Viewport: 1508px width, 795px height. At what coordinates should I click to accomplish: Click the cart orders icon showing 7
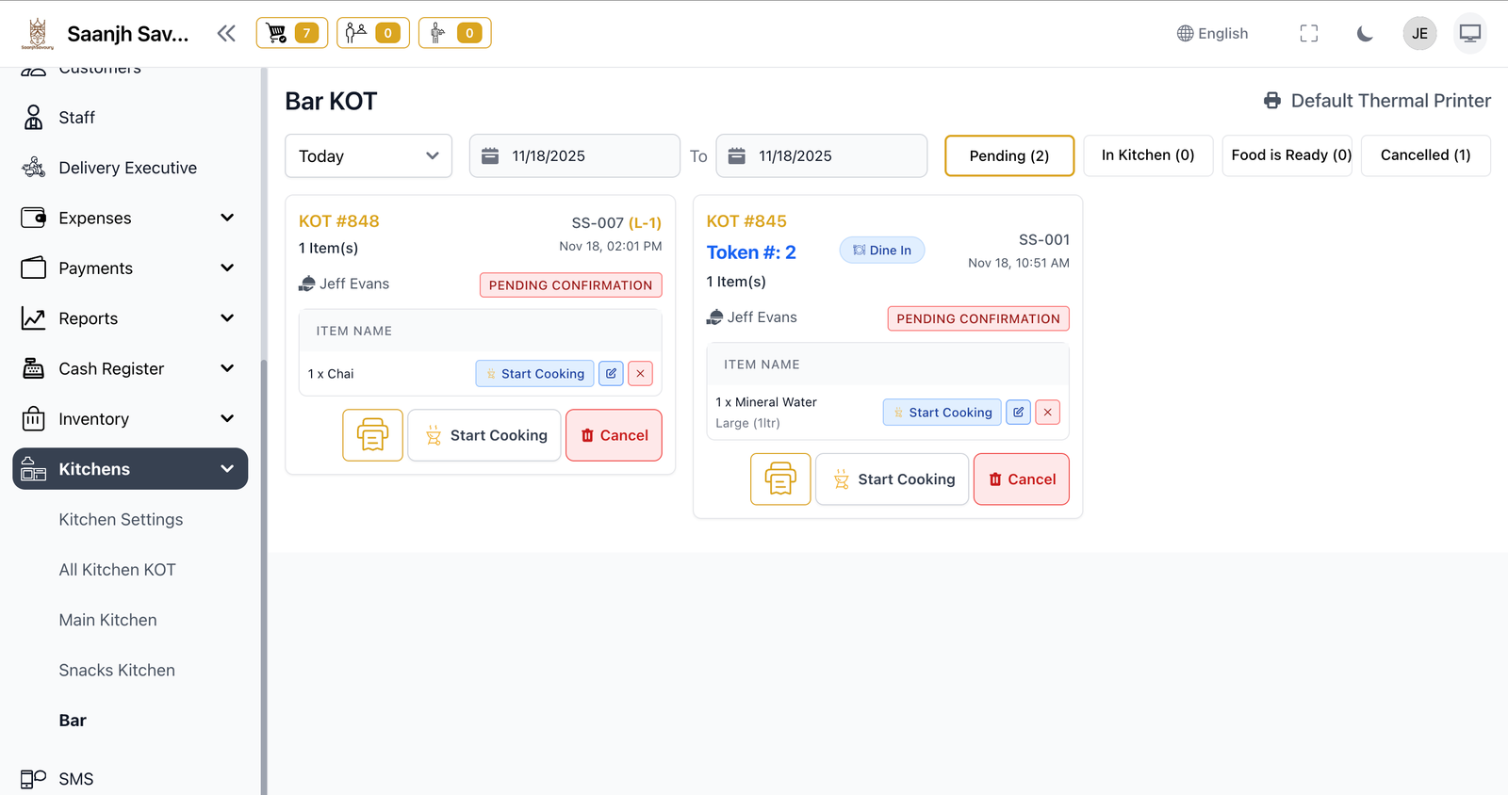point(291,33)
